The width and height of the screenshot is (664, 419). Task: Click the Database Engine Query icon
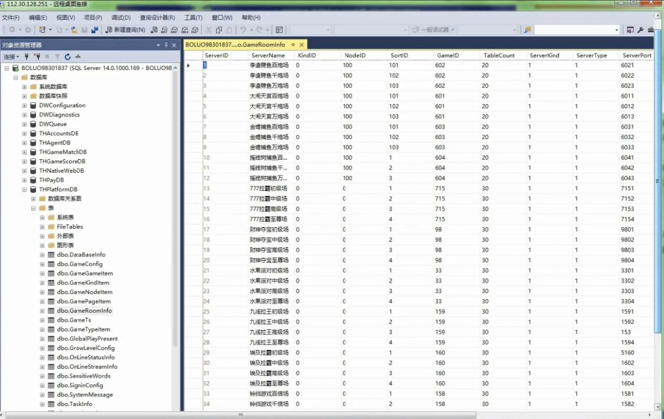154,30
